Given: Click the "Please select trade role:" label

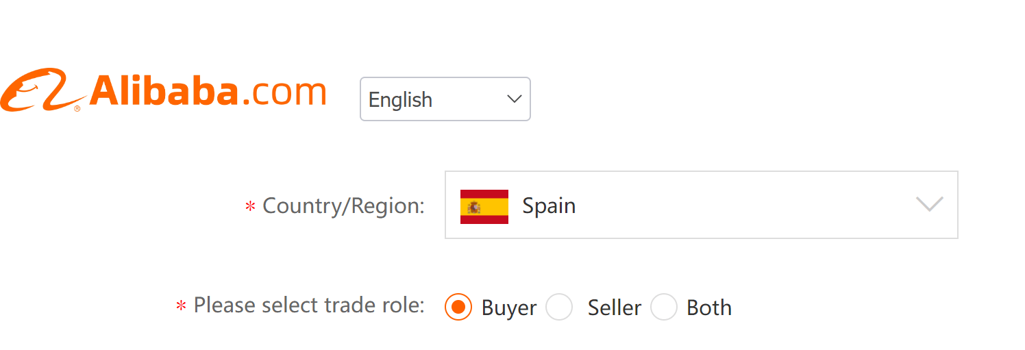Looking at the screenshot, I should 309,305.
